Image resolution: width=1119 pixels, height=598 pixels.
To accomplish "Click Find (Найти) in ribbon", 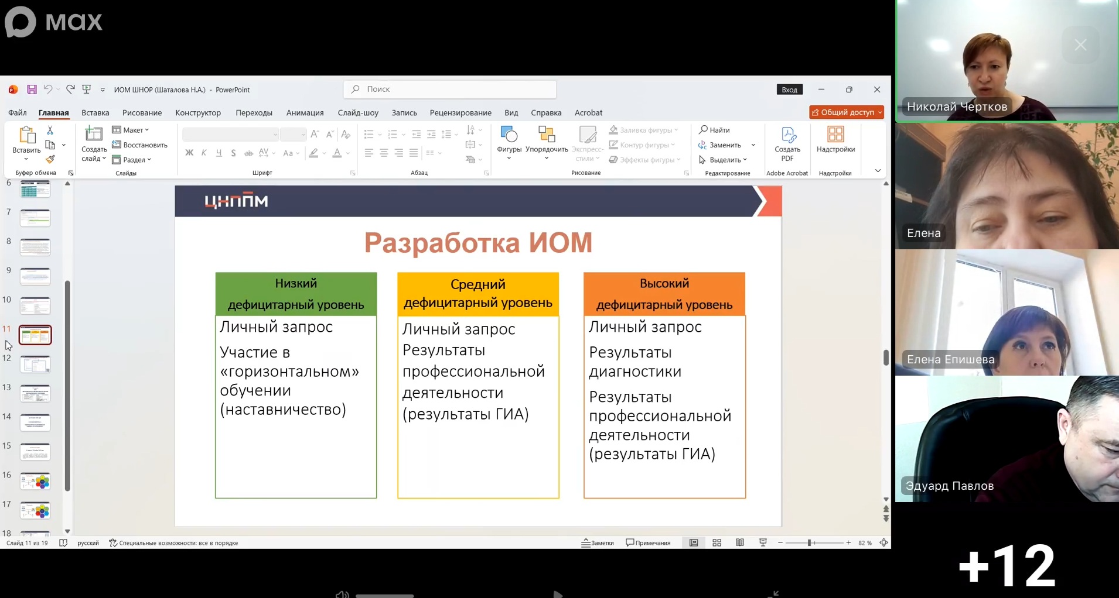I will (714, 130).
